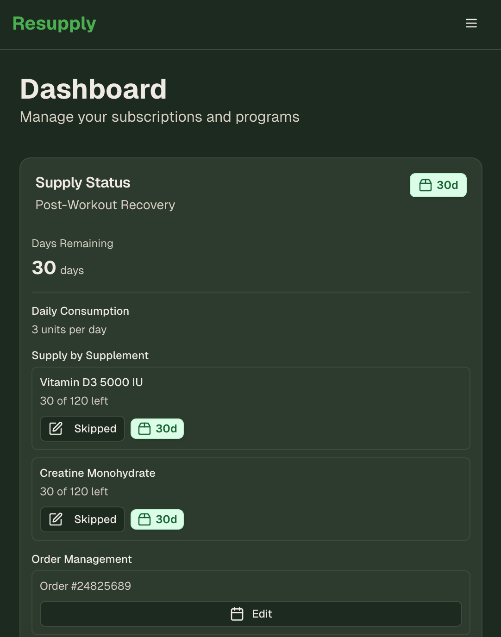Click the Post-Workout Recovery program name
Viewport: 501px width, 637px height.
pos(105,205)
